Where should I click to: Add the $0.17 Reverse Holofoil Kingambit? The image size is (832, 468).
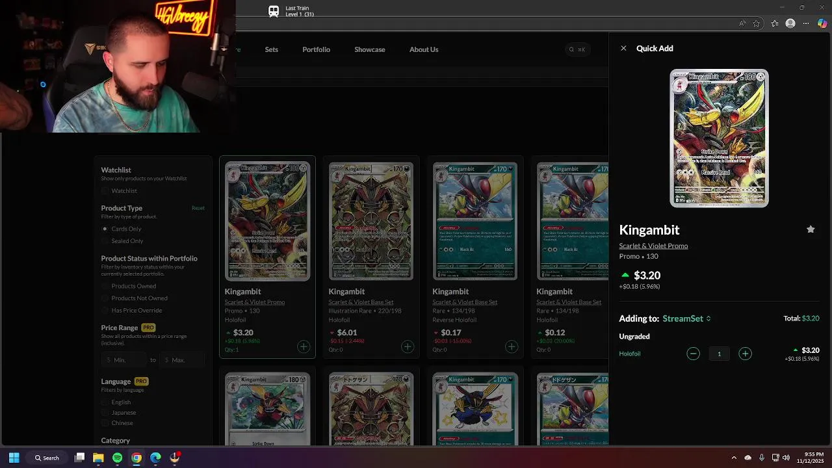[512, 346]
